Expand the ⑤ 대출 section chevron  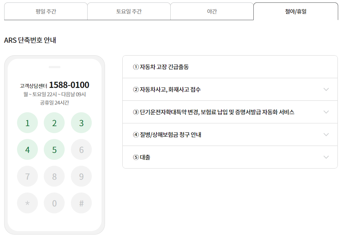tap(326, 157)
